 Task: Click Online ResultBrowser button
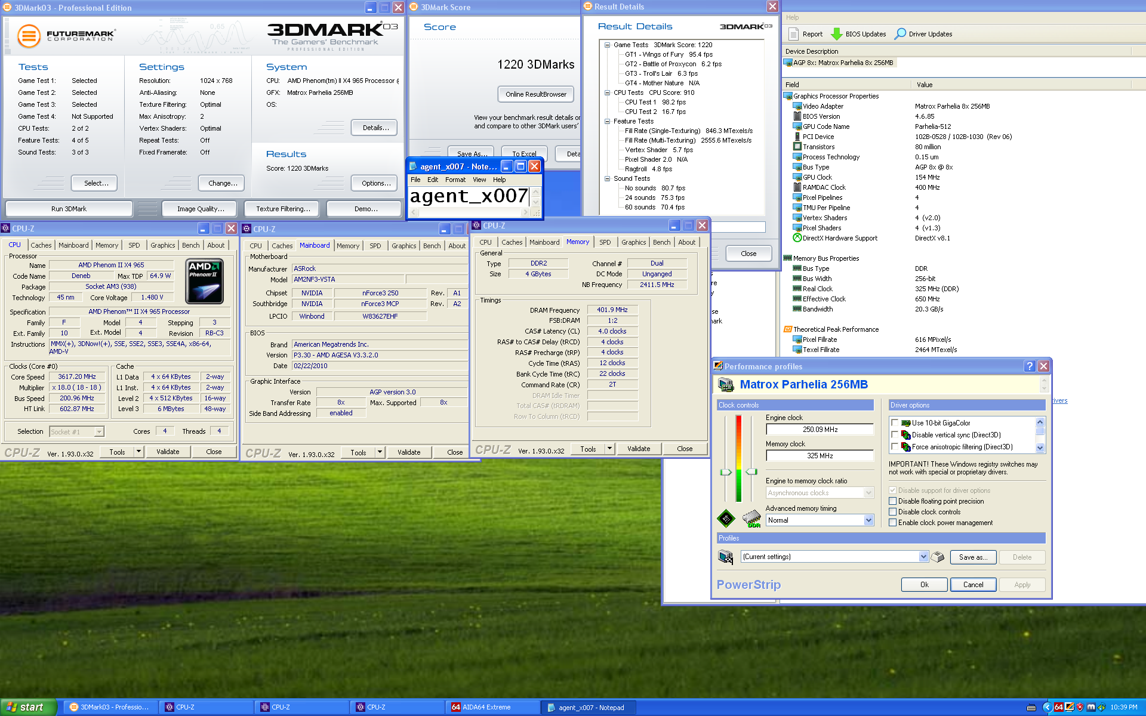coord(536,94)
